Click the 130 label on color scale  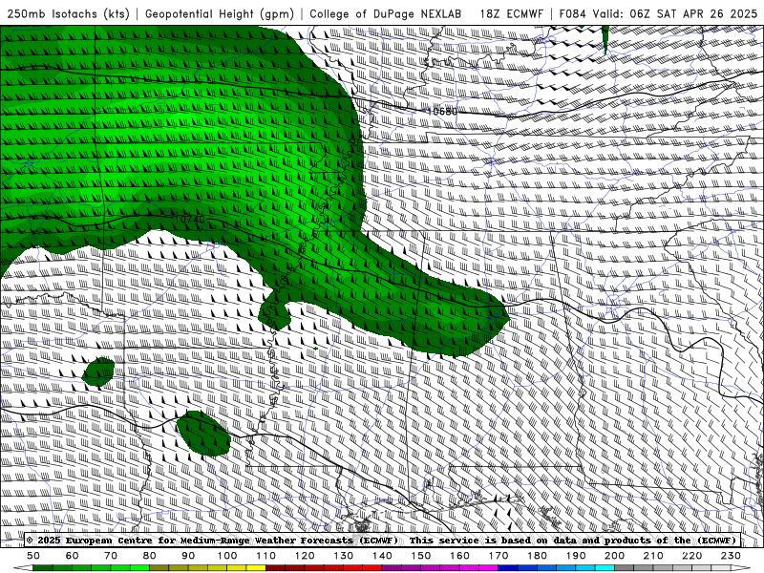click(343, 556)
